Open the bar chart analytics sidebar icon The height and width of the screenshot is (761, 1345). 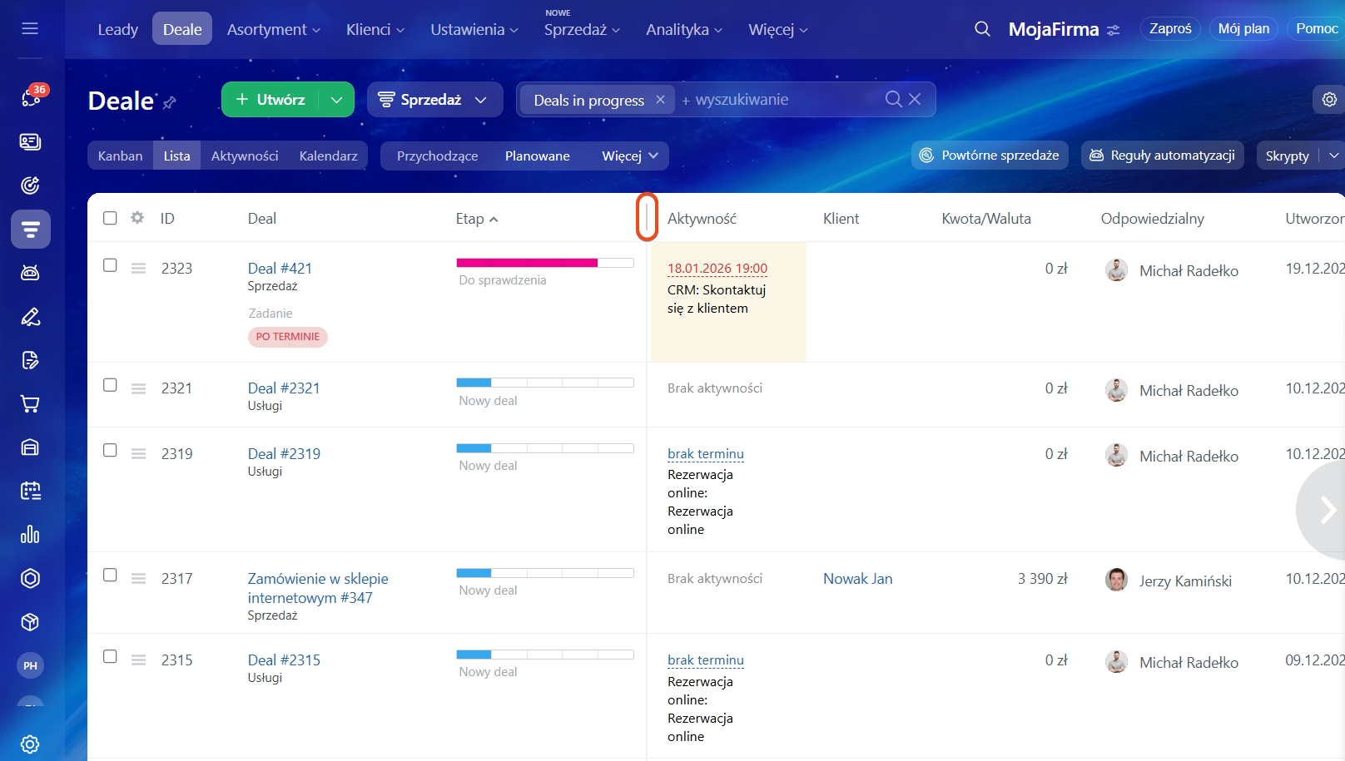[x=30, y=534]
